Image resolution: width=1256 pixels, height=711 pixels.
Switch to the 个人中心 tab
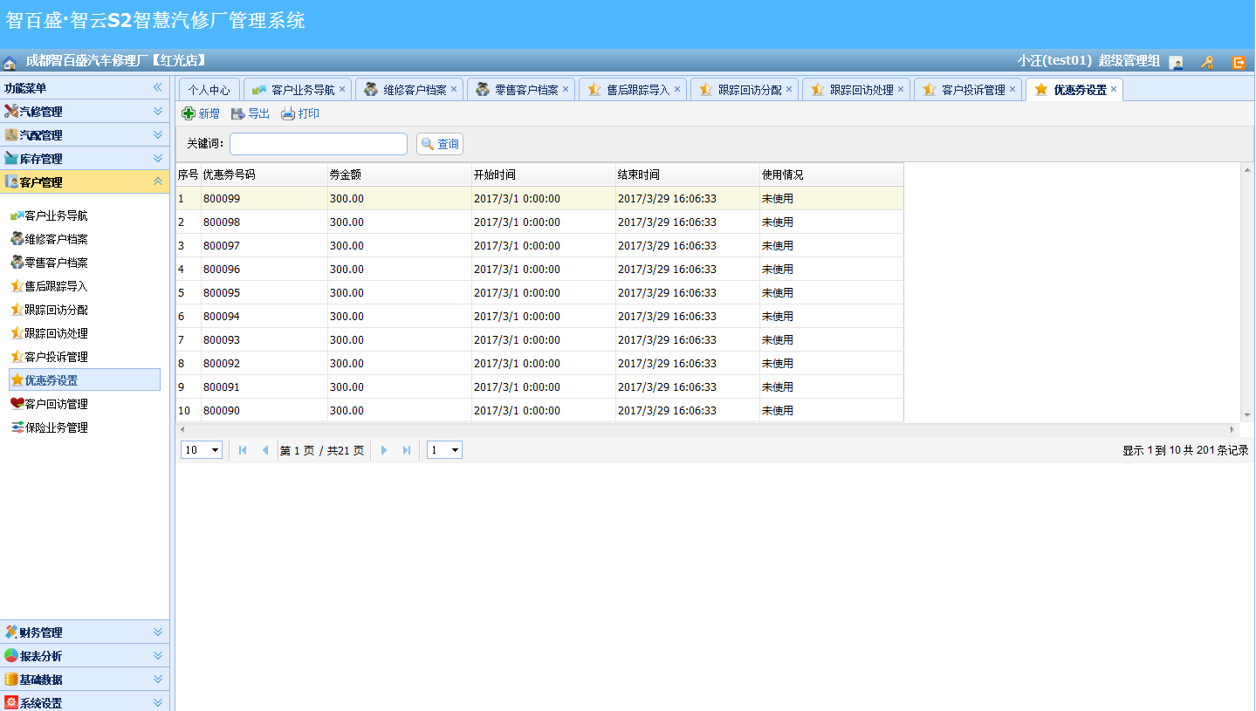(209, 90)
